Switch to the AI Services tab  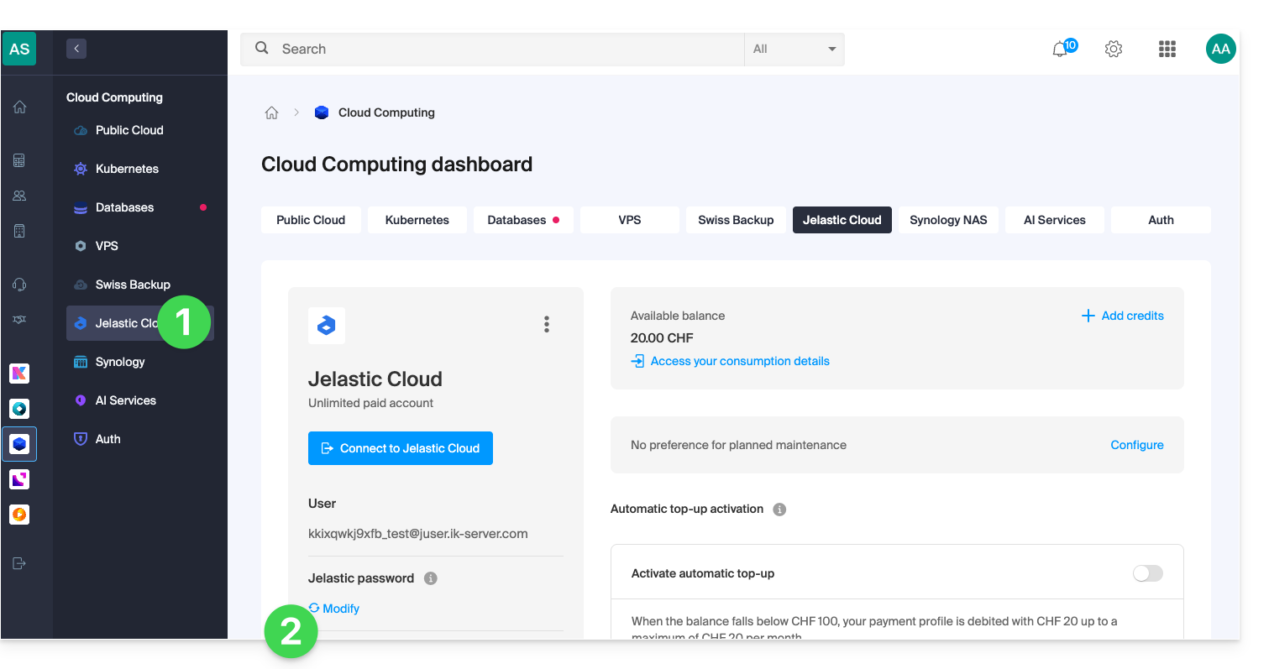pos(1055,220)
